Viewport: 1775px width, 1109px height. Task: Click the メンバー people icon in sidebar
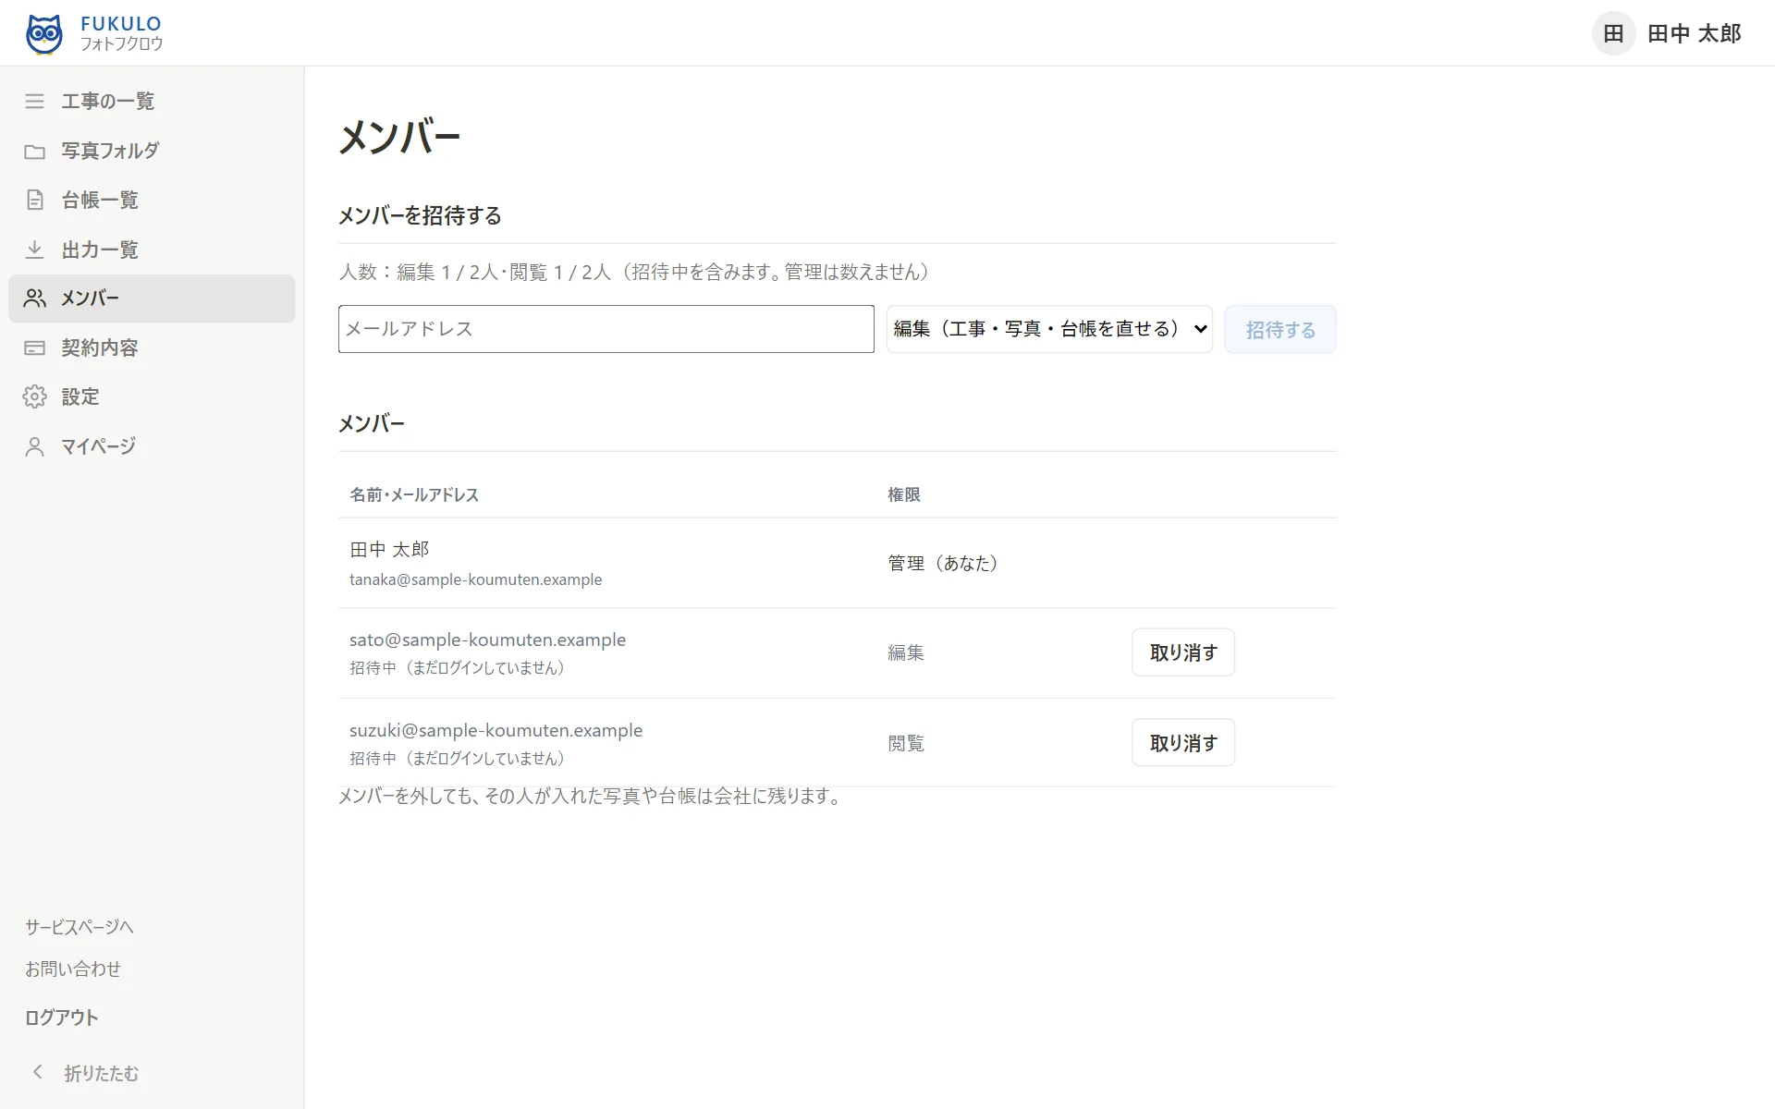(x=34, y=299)
